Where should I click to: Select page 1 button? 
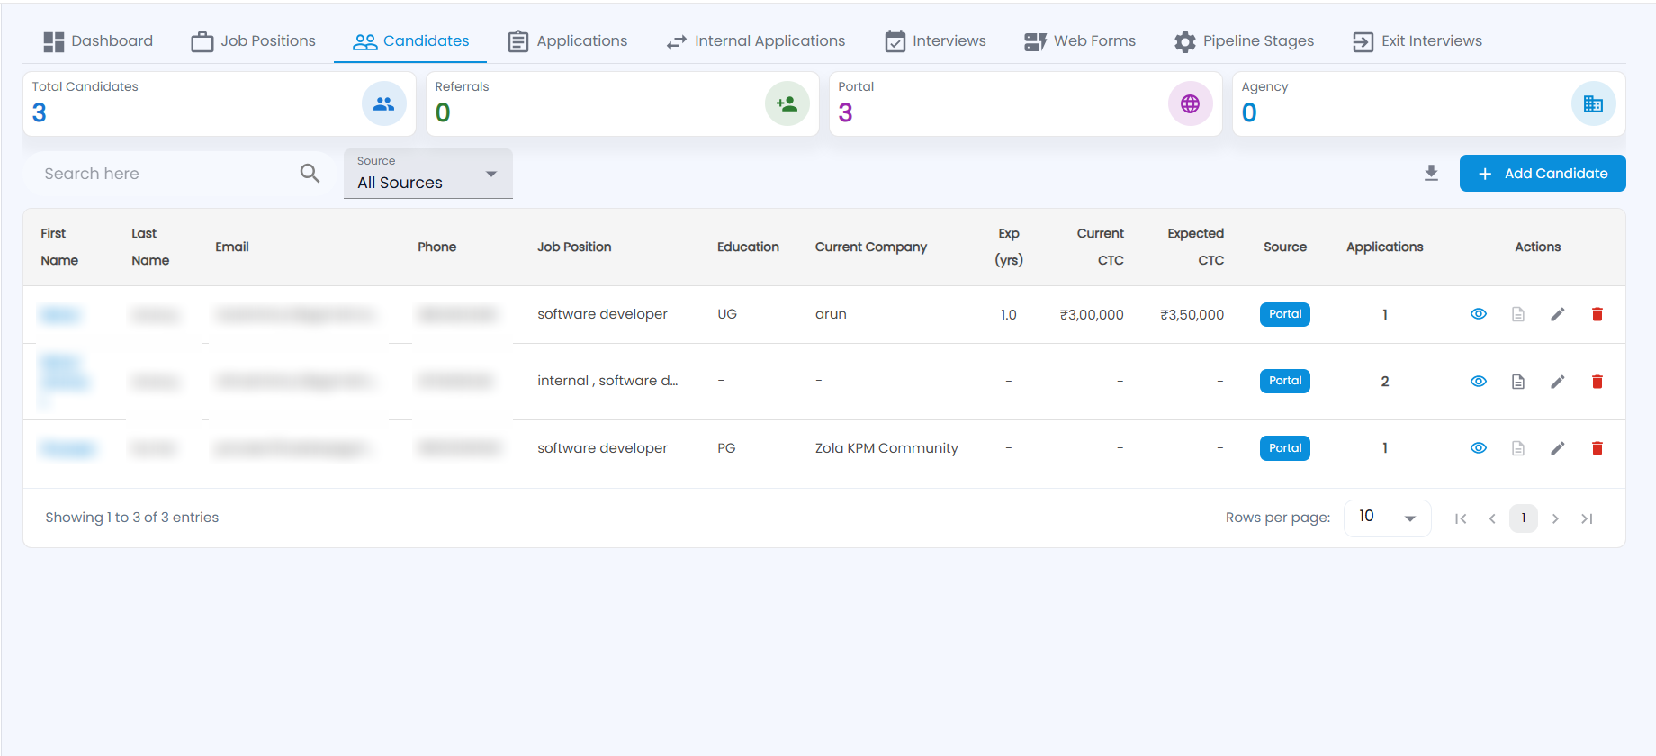click(x=1524, y=518)
